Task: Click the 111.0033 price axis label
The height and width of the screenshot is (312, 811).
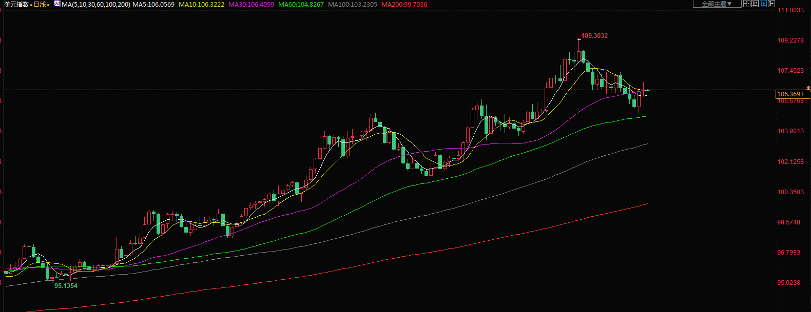Action: click(790, 10)
